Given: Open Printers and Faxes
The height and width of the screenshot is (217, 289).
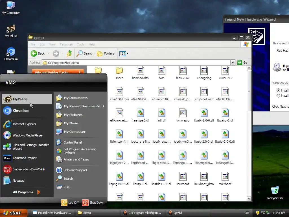Looking at the screenshot, I should 80,159.
